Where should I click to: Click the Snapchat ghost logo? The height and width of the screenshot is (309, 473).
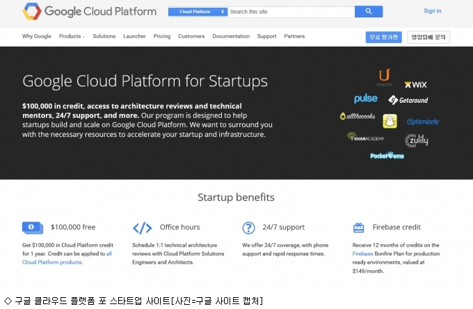point(390,121)
